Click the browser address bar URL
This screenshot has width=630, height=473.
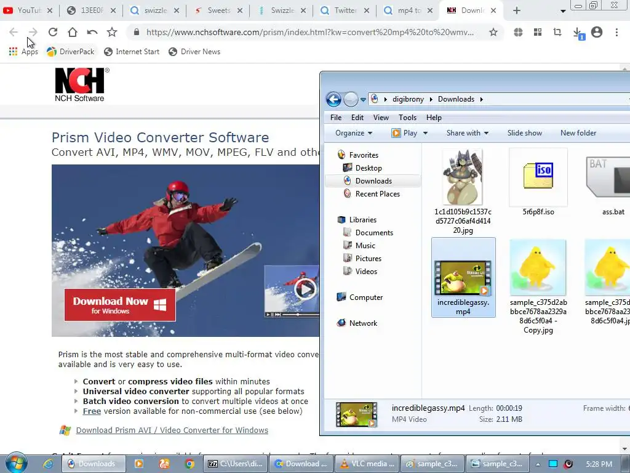tap(310, 32)
